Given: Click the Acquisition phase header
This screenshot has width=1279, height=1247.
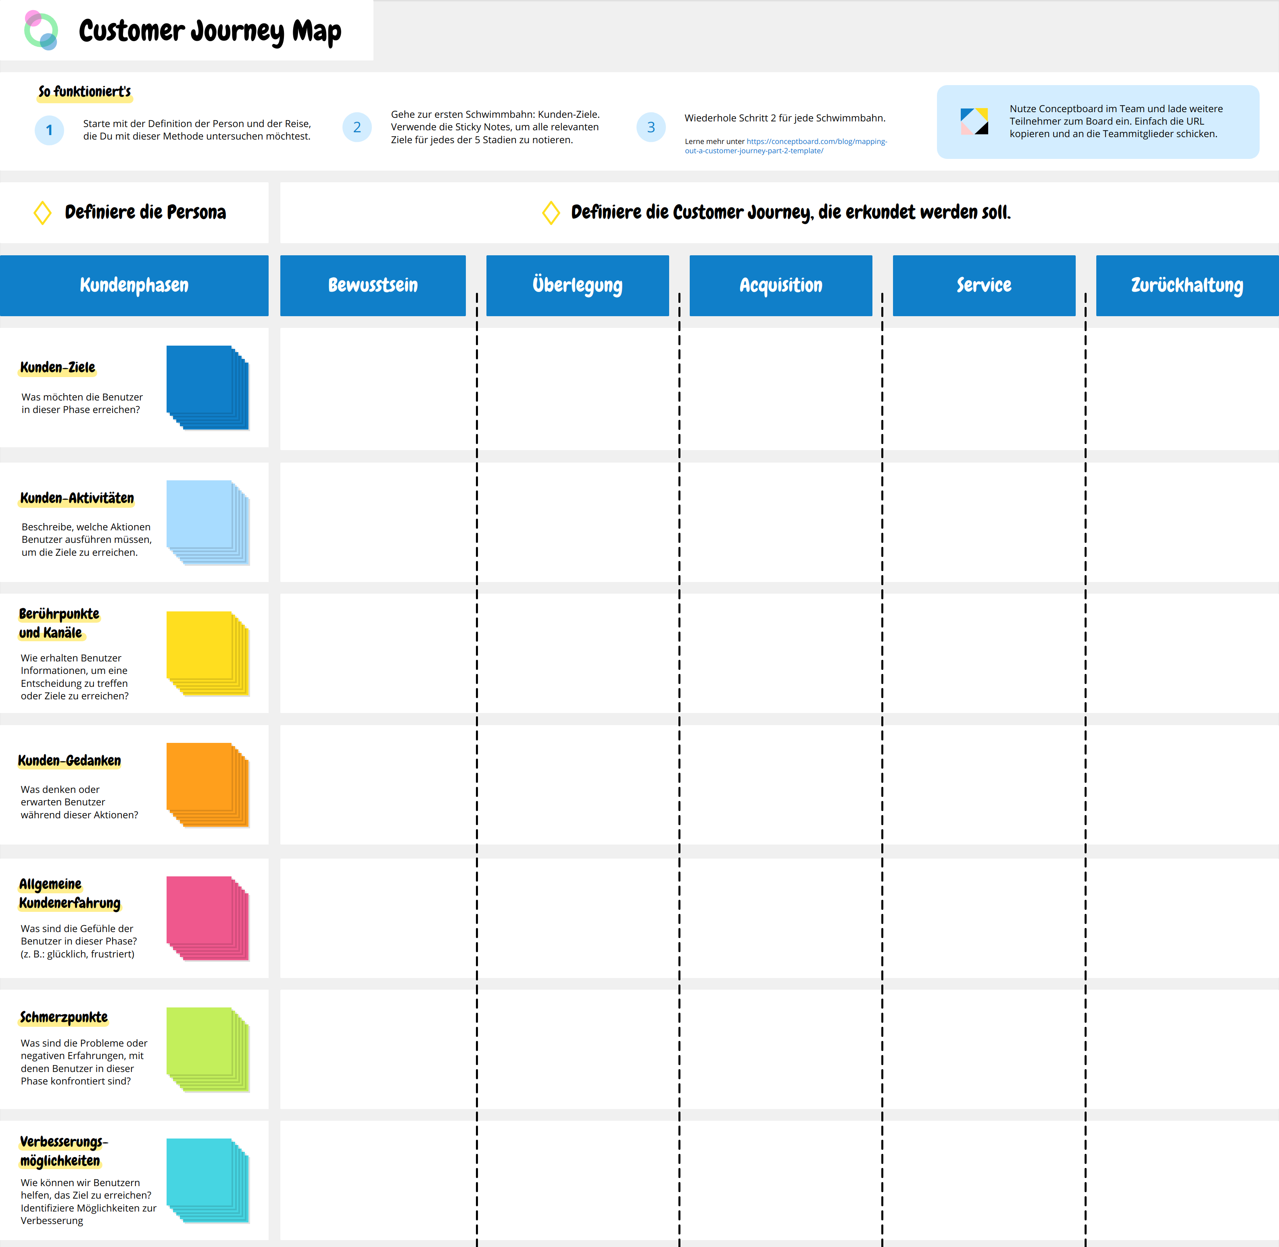Looking at the screenshot, I should click(780, 285).
